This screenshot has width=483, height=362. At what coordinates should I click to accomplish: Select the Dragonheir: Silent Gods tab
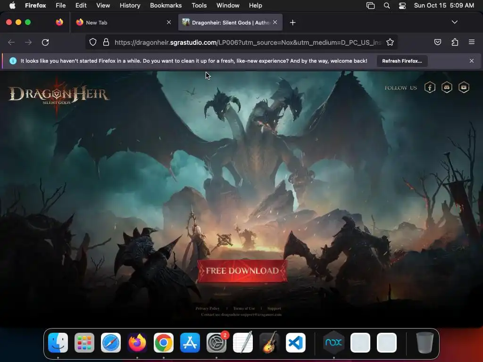[230, 22]
